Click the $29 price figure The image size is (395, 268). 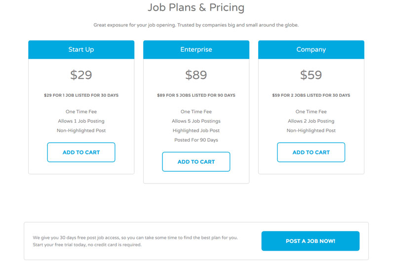(x=81, y=75)
